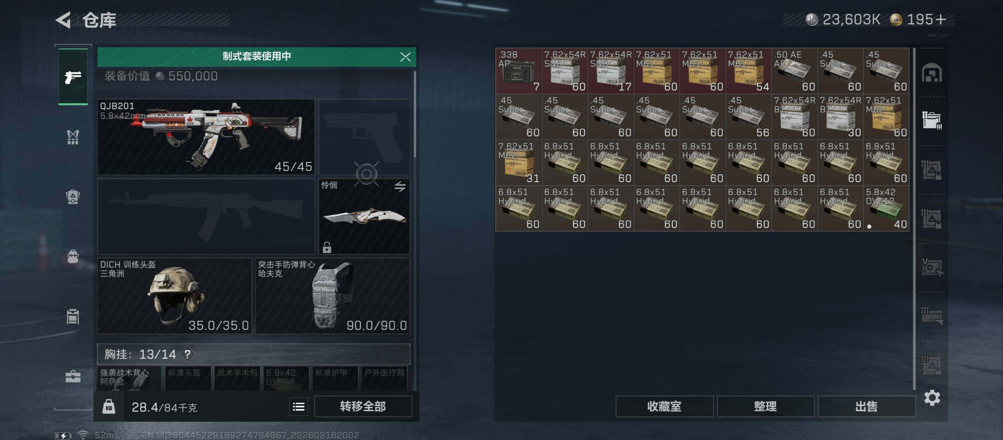
Task: Click the 出售 sell button
Action: point(866,406)
